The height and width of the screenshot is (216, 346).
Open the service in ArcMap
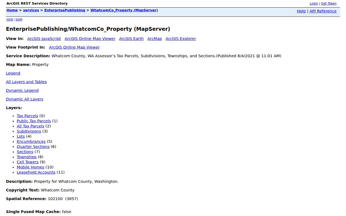tap(155, 39)
